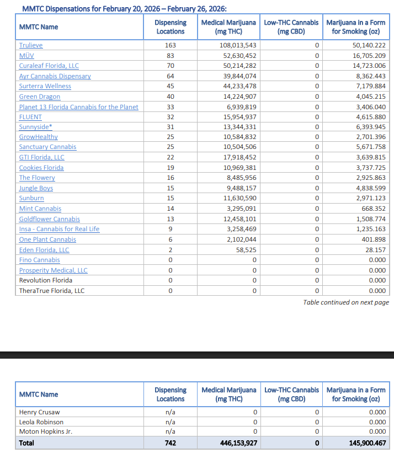394x453 pixels.
Task: Select MÜV's 52,630,452 mg THC value
Action: click(x=239, y=56)
